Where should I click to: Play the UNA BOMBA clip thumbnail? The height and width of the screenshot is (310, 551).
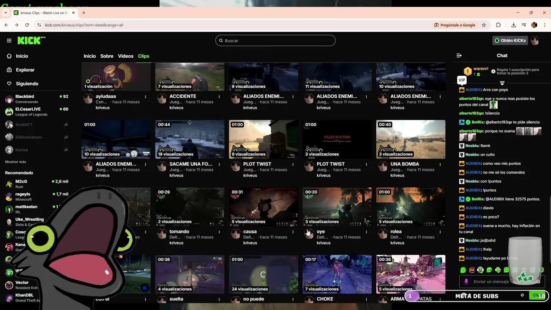pyautogui.click(x=411, y=139)
